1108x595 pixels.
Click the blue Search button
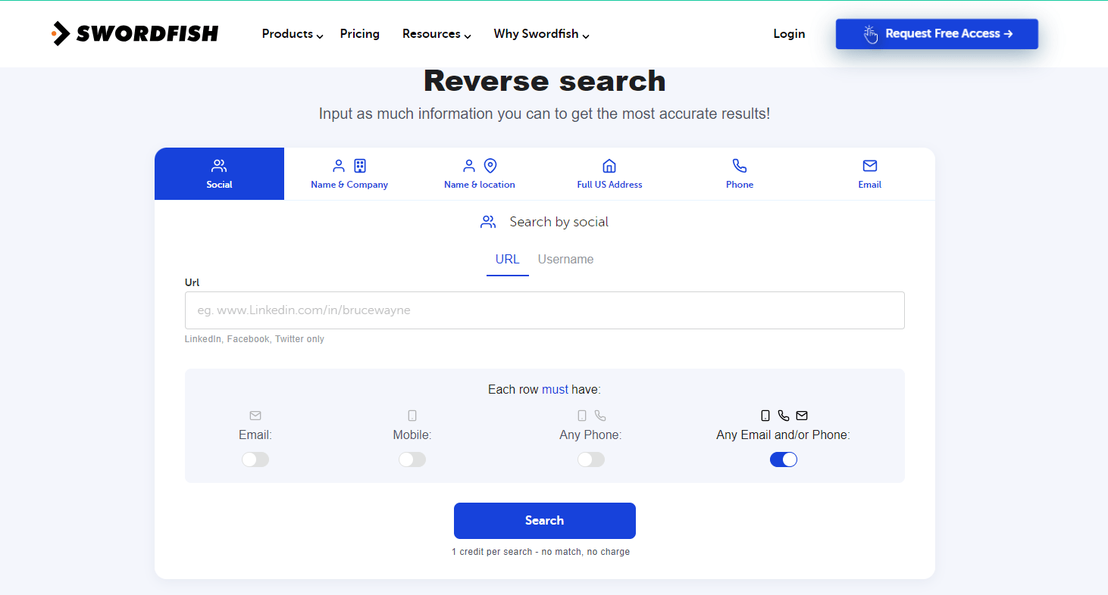[x=545, y=521]
